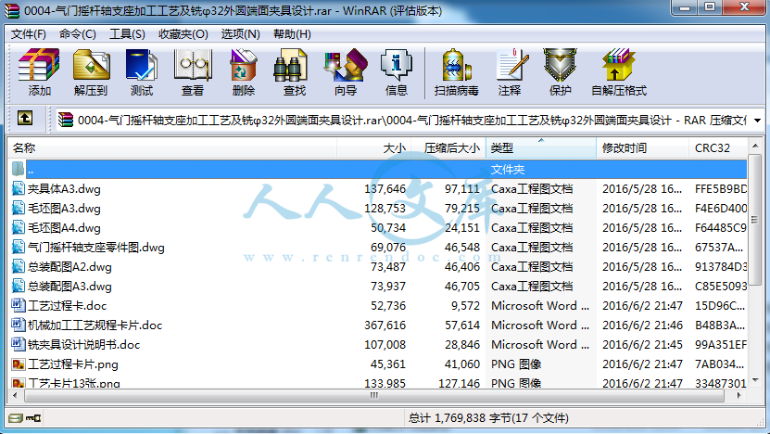The height and width of the screenshot is (434, 770).
Task: Open the 选项(N) menu
Action: pyautogui.click(x=240, y=34)
